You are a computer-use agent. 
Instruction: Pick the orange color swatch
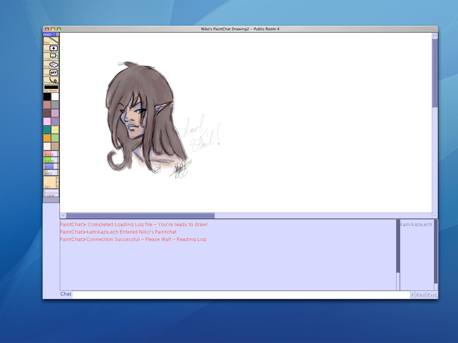click(x=47, y=138)
